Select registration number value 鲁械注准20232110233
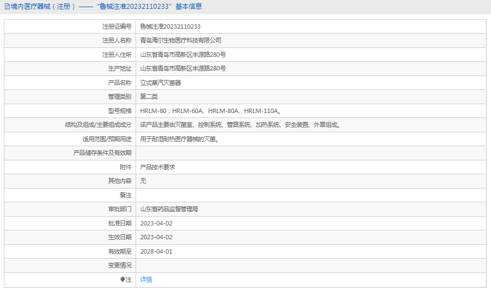Image resolution: width=491 pixels, height=290 pixels. click(170, 26)
